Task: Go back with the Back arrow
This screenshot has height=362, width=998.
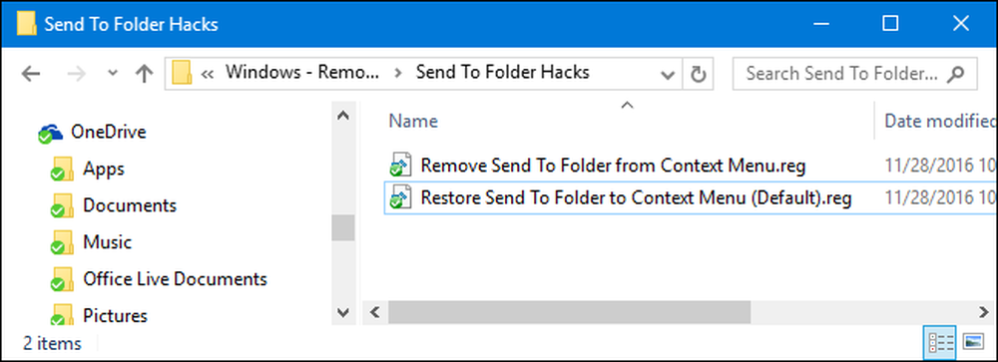Action: pos(30,74)
